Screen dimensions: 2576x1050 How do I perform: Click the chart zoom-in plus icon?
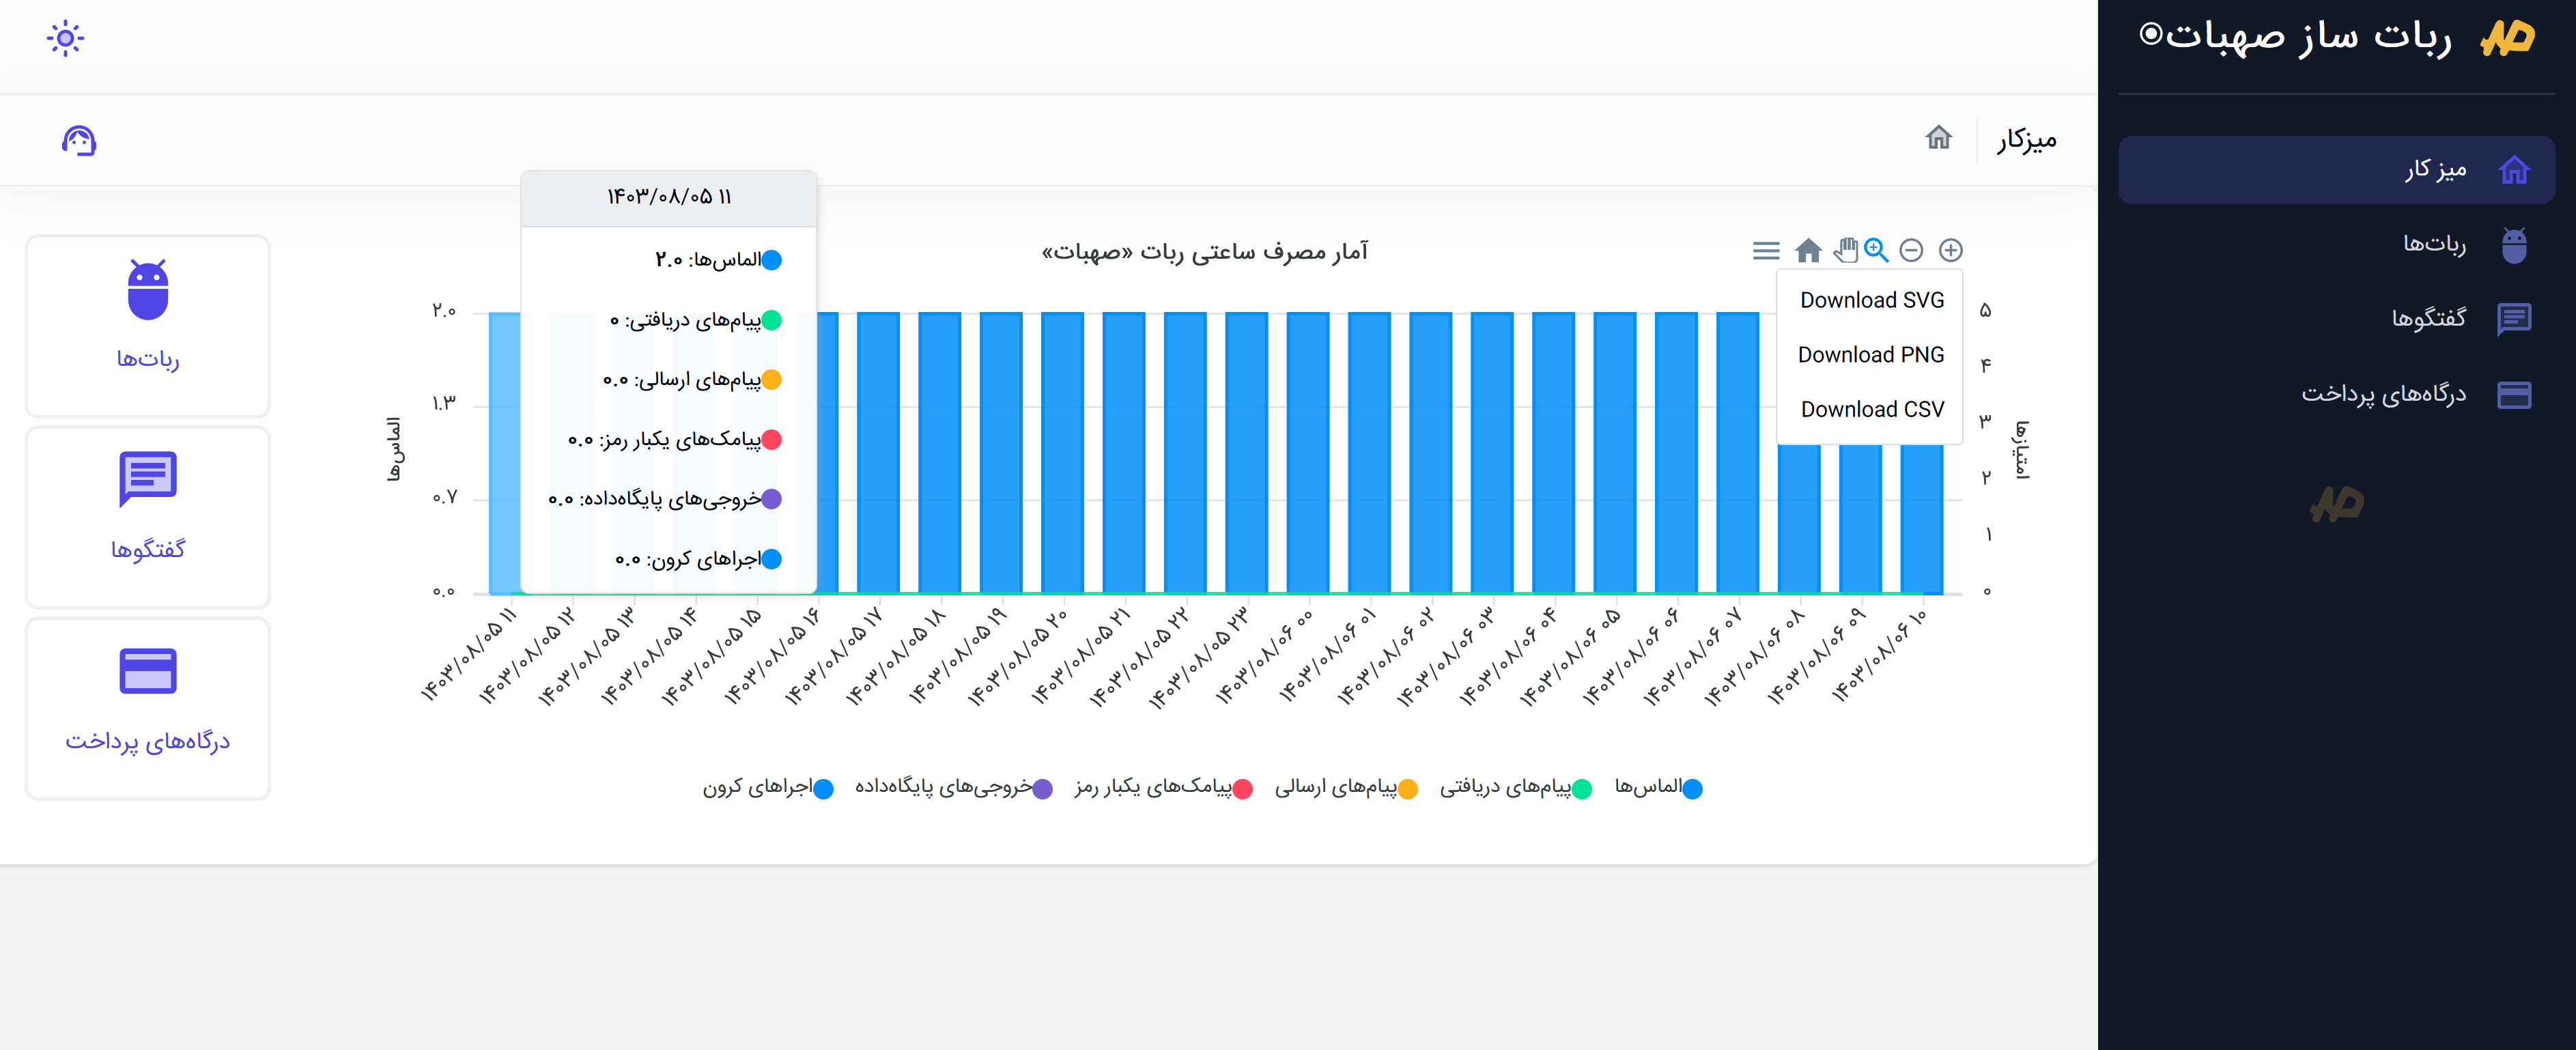(x=1950, y=250)
